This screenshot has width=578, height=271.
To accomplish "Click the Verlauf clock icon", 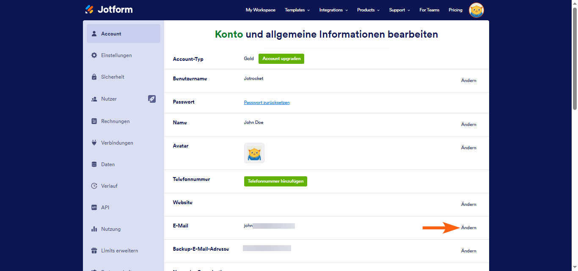I will [94, 186].
